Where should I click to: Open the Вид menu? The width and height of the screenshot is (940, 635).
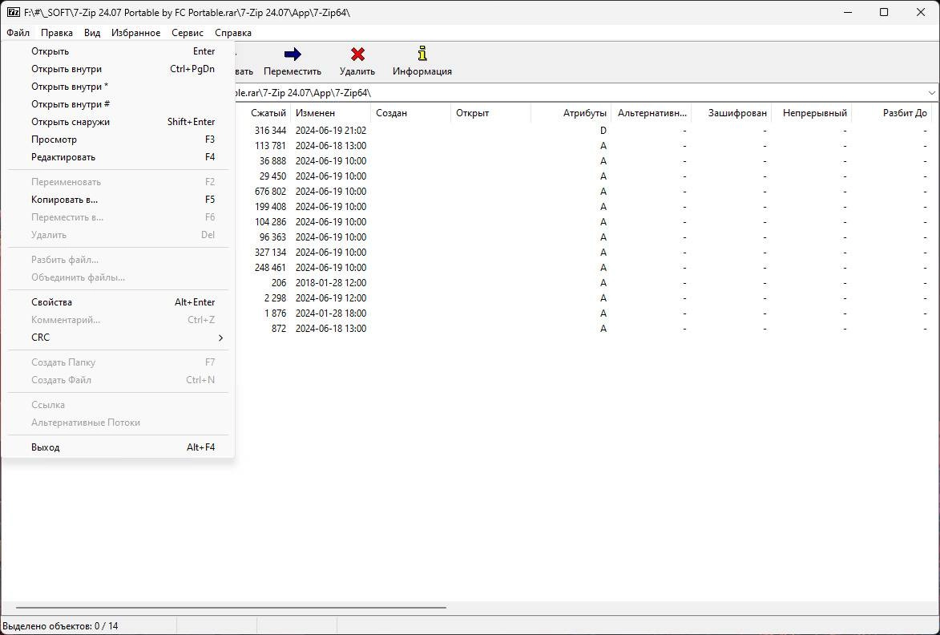[91, 33]
